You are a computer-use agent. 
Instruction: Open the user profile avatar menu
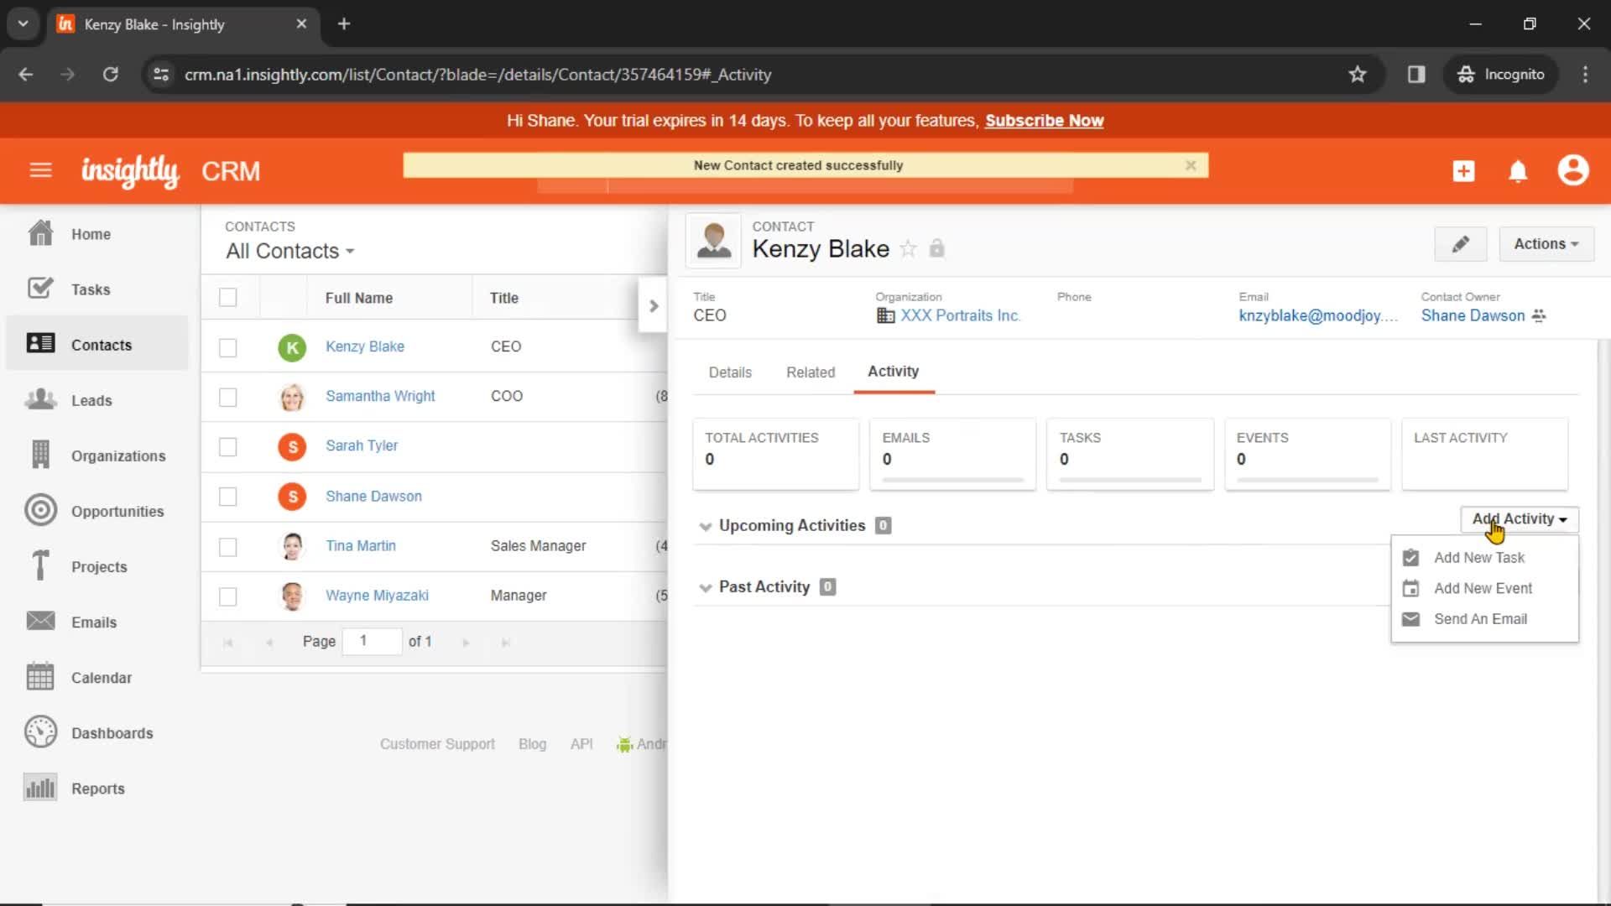tap(1573, 170)
